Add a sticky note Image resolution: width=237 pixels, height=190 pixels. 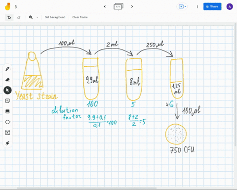(x=7, y=101)
